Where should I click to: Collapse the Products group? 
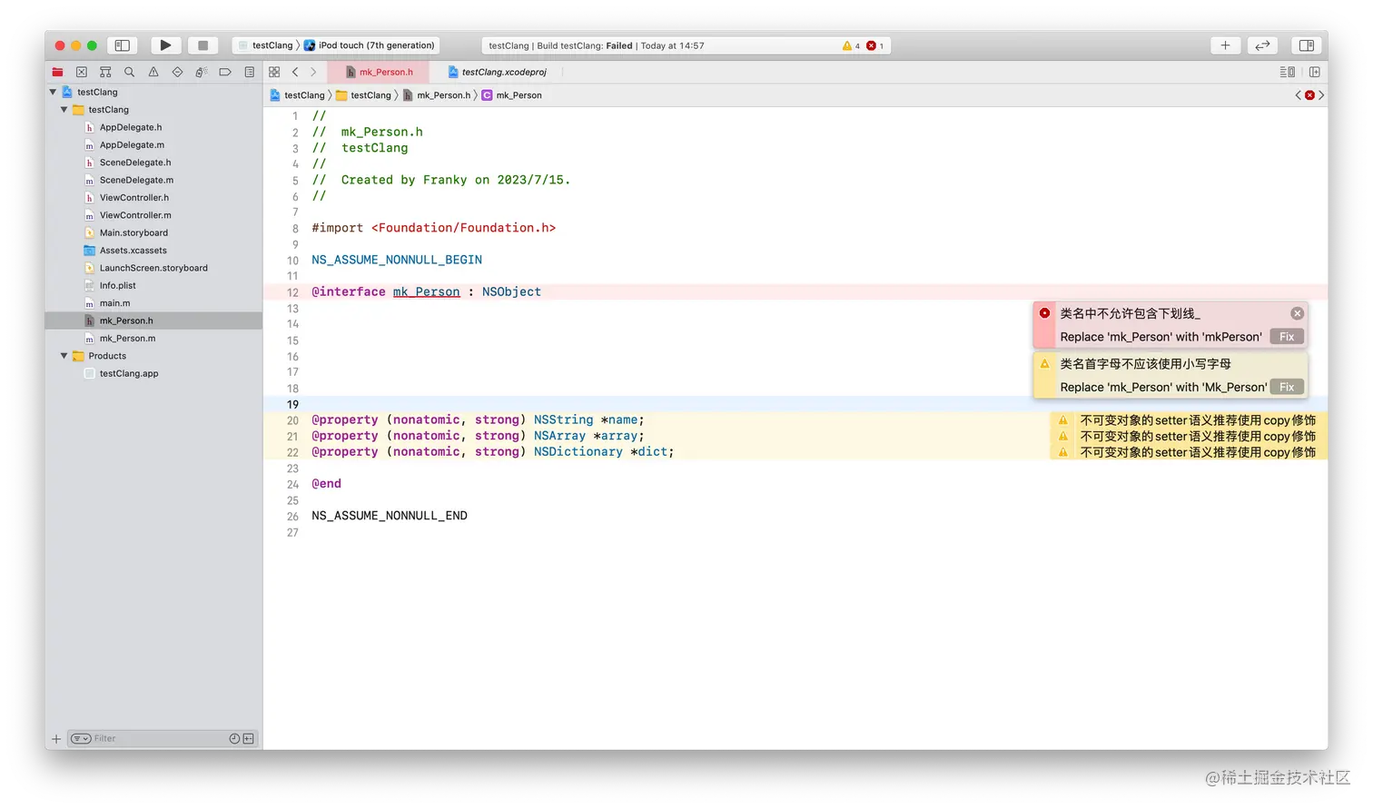pos(64,356)
